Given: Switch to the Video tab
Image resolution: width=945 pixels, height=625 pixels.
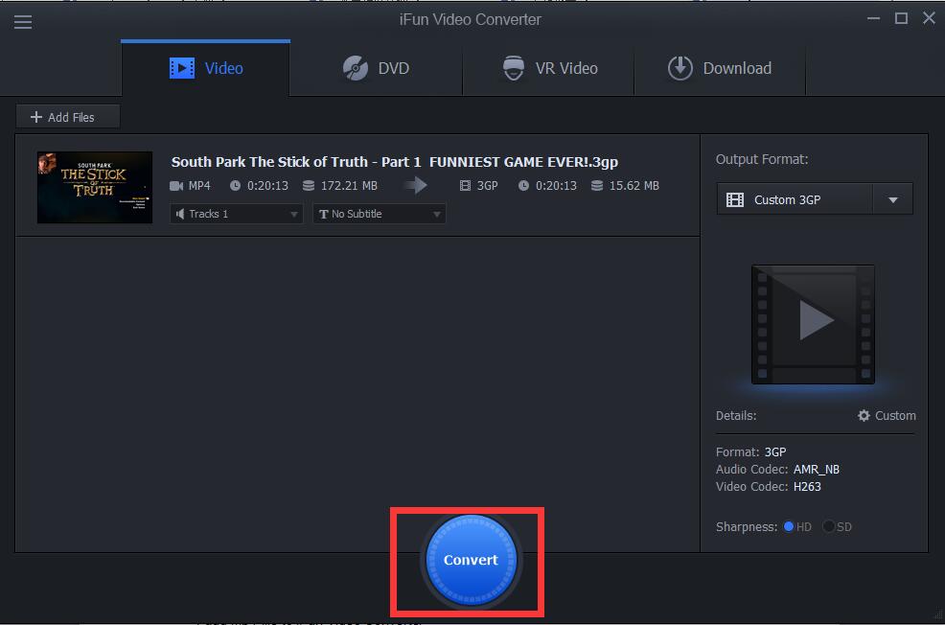Looking at the screenshot, I should click(x=205, y=68).
